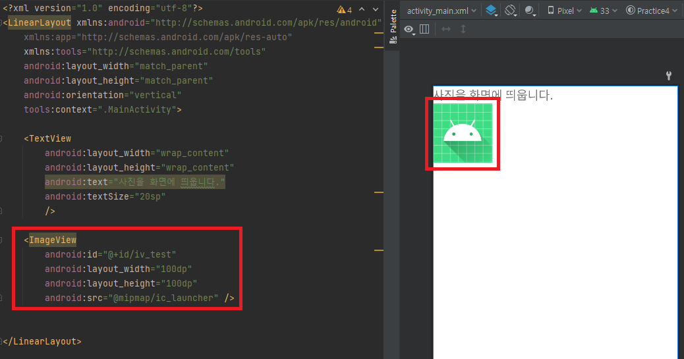Select the Korean text label in the preview
This screenshot has height=359, width=684.
(493, 95)
